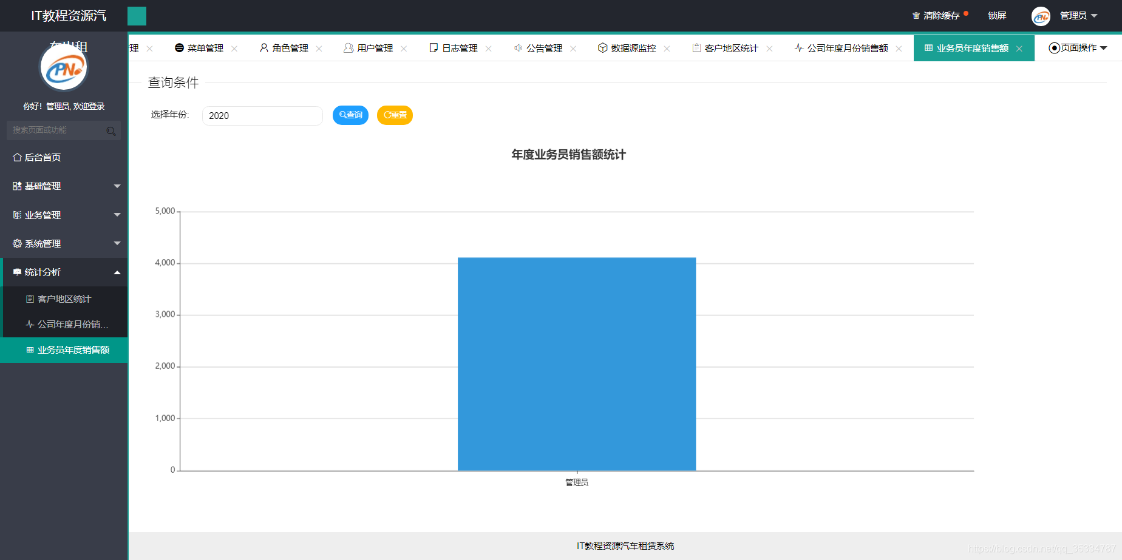Switch to the 用户管理 tab

375,48
